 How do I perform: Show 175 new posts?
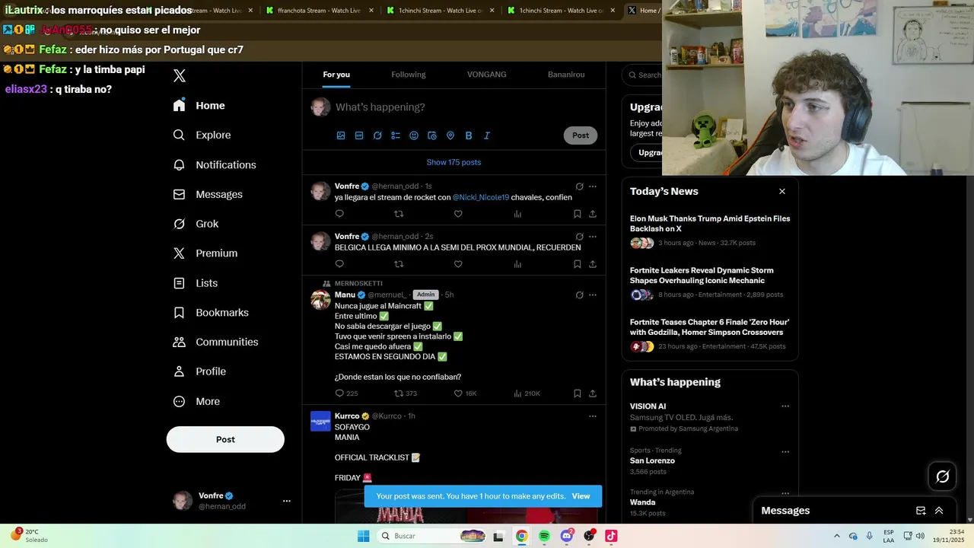pos(454,162)
